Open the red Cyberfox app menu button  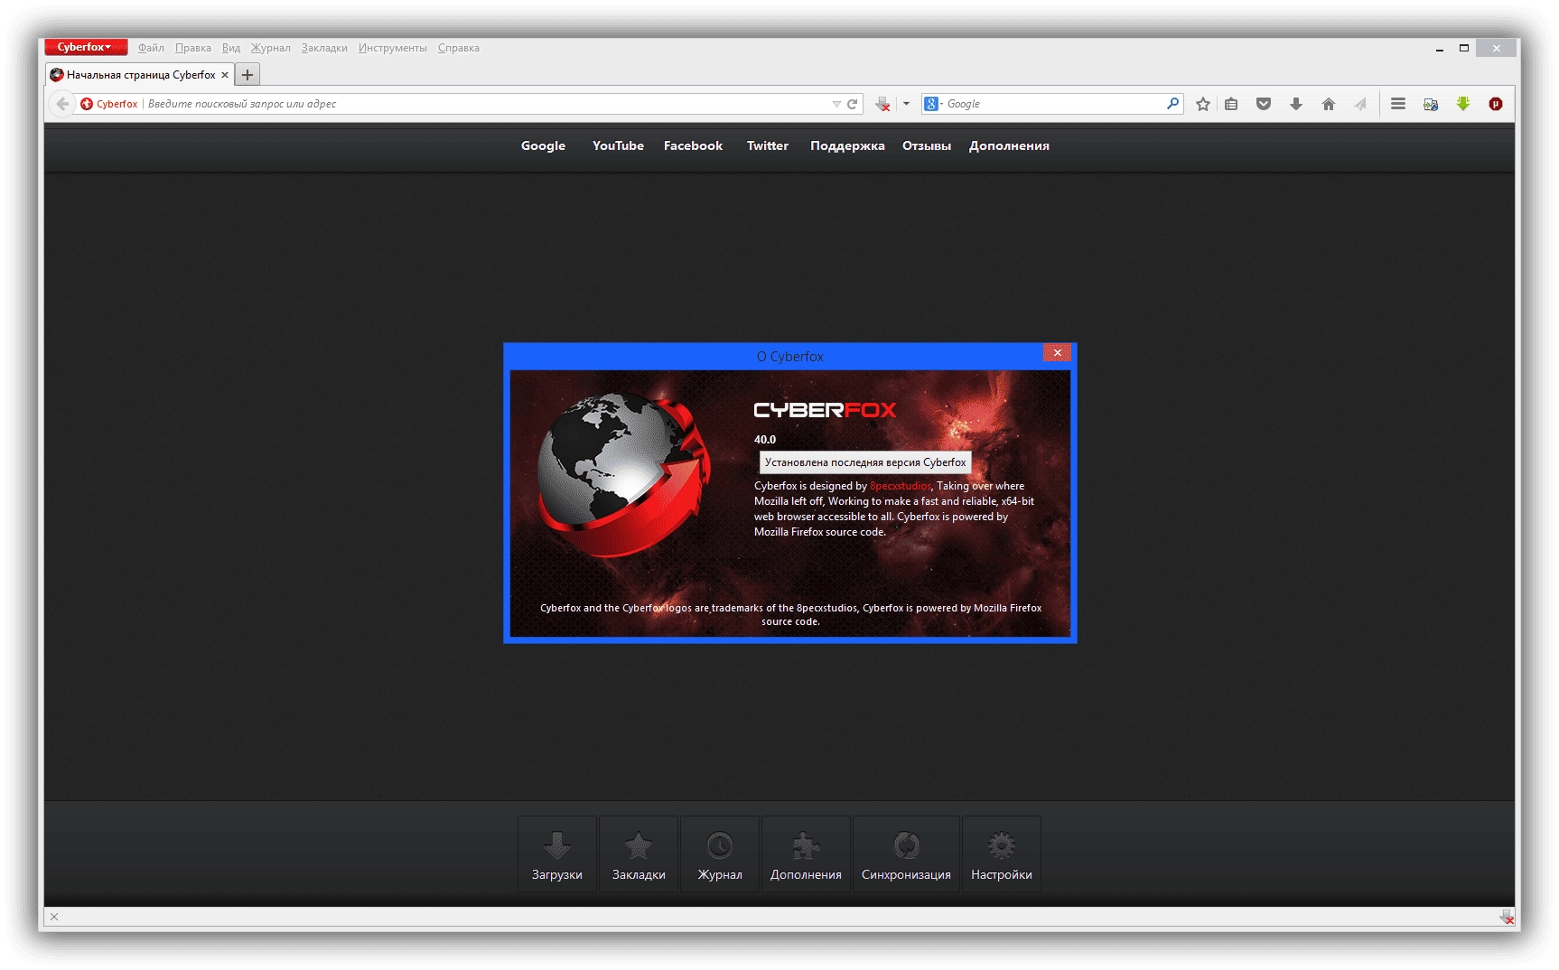86,47
